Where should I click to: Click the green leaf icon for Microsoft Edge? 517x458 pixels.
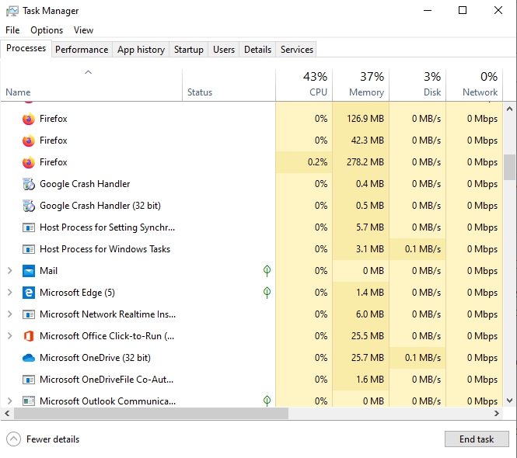pos(267,293)
